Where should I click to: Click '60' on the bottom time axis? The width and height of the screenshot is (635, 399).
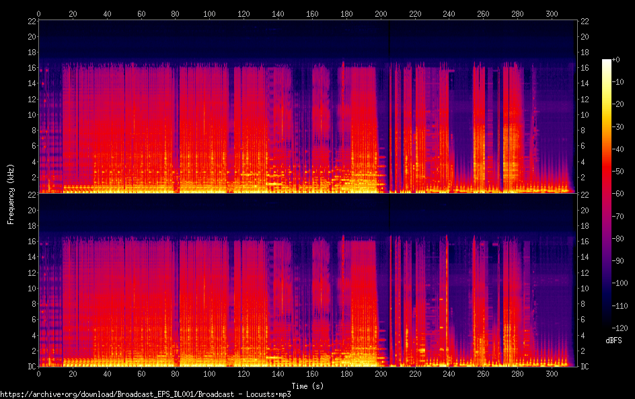[x=141, y=374]
